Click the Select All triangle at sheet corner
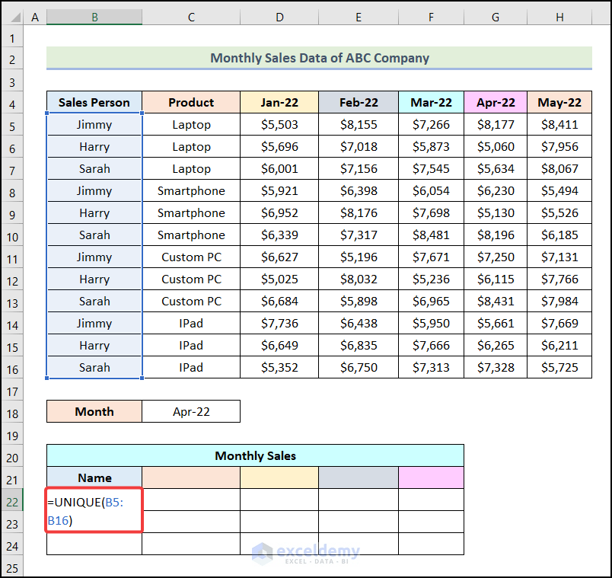This screenshot has height=578, width=612. point(11,17)
